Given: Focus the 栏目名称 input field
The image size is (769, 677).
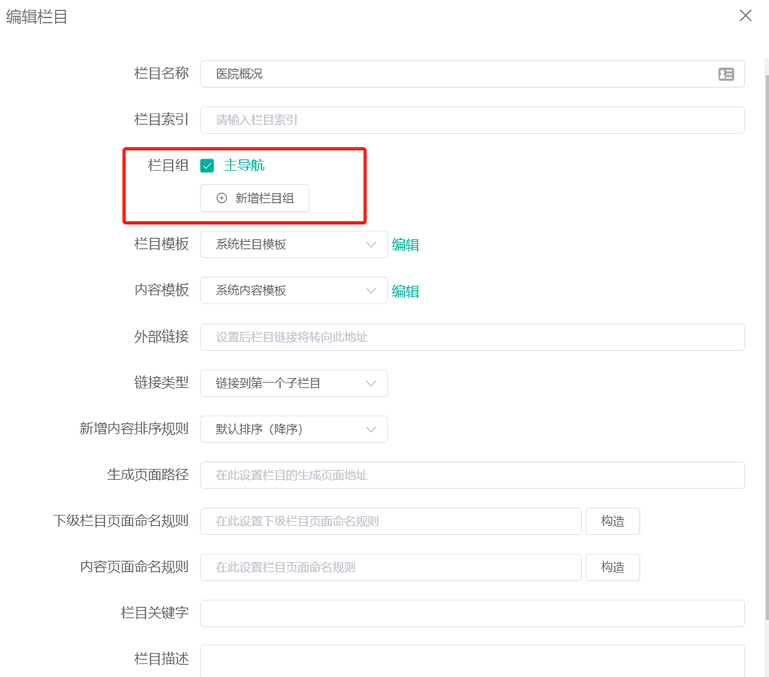Looking at the screenshot, I should point(458,74).
